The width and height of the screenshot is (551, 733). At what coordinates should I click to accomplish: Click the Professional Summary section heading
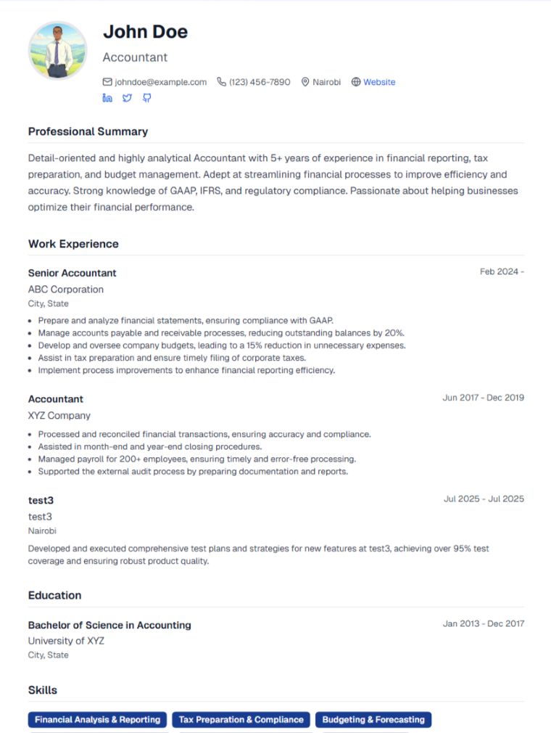[x=88, y=131]
